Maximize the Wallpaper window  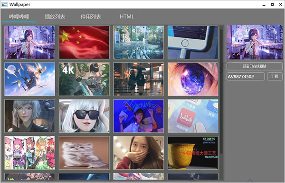(x=272, y=4)
